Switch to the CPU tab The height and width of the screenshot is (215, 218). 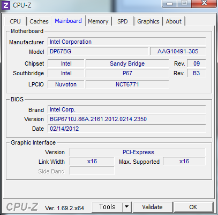tap(15, 21)
